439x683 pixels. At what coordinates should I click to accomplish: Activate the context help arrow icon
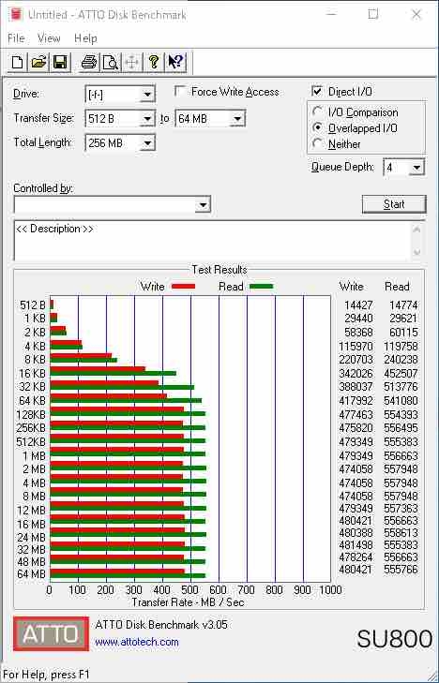coord(175,62)
